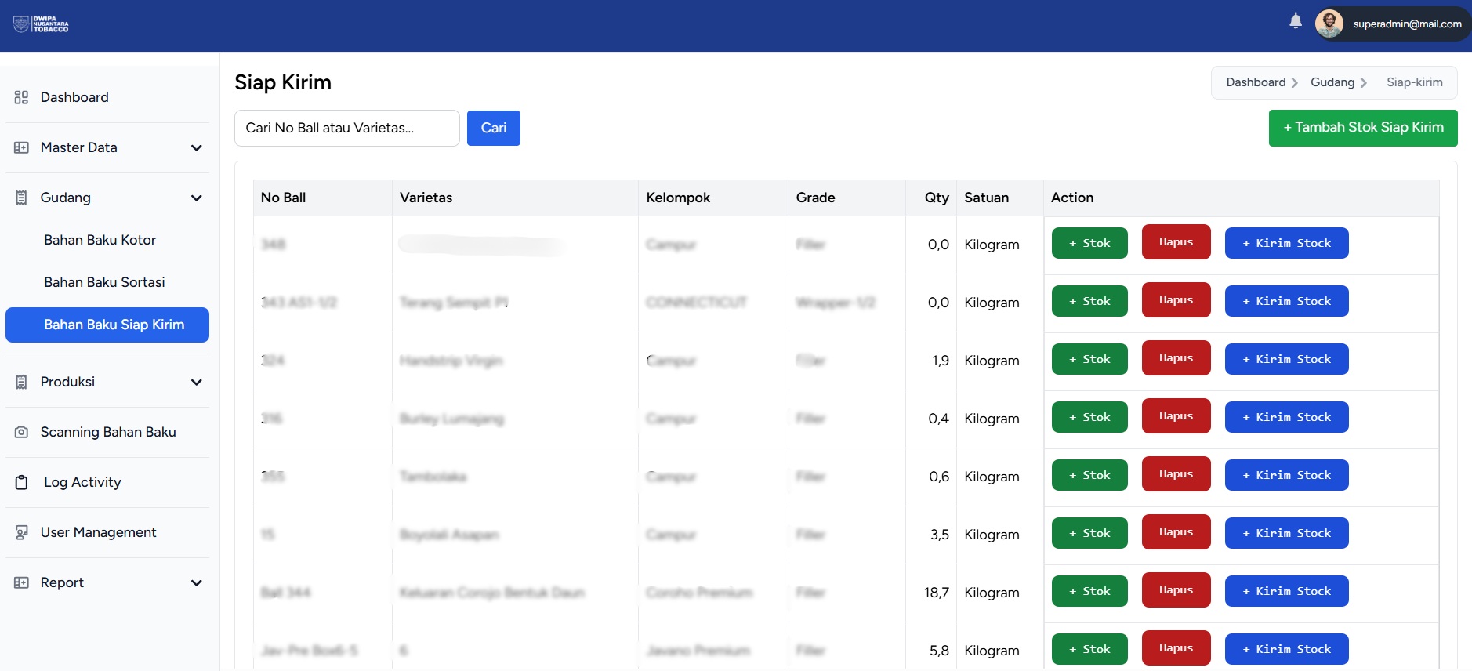
Task: Click the superadmin@mail.com account label
Action: pyautogui.click(x=1407, y=24)
